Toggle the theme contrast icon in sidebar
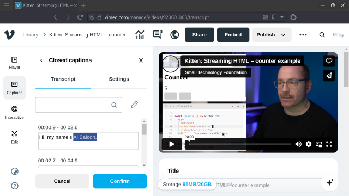 (15, 171)
